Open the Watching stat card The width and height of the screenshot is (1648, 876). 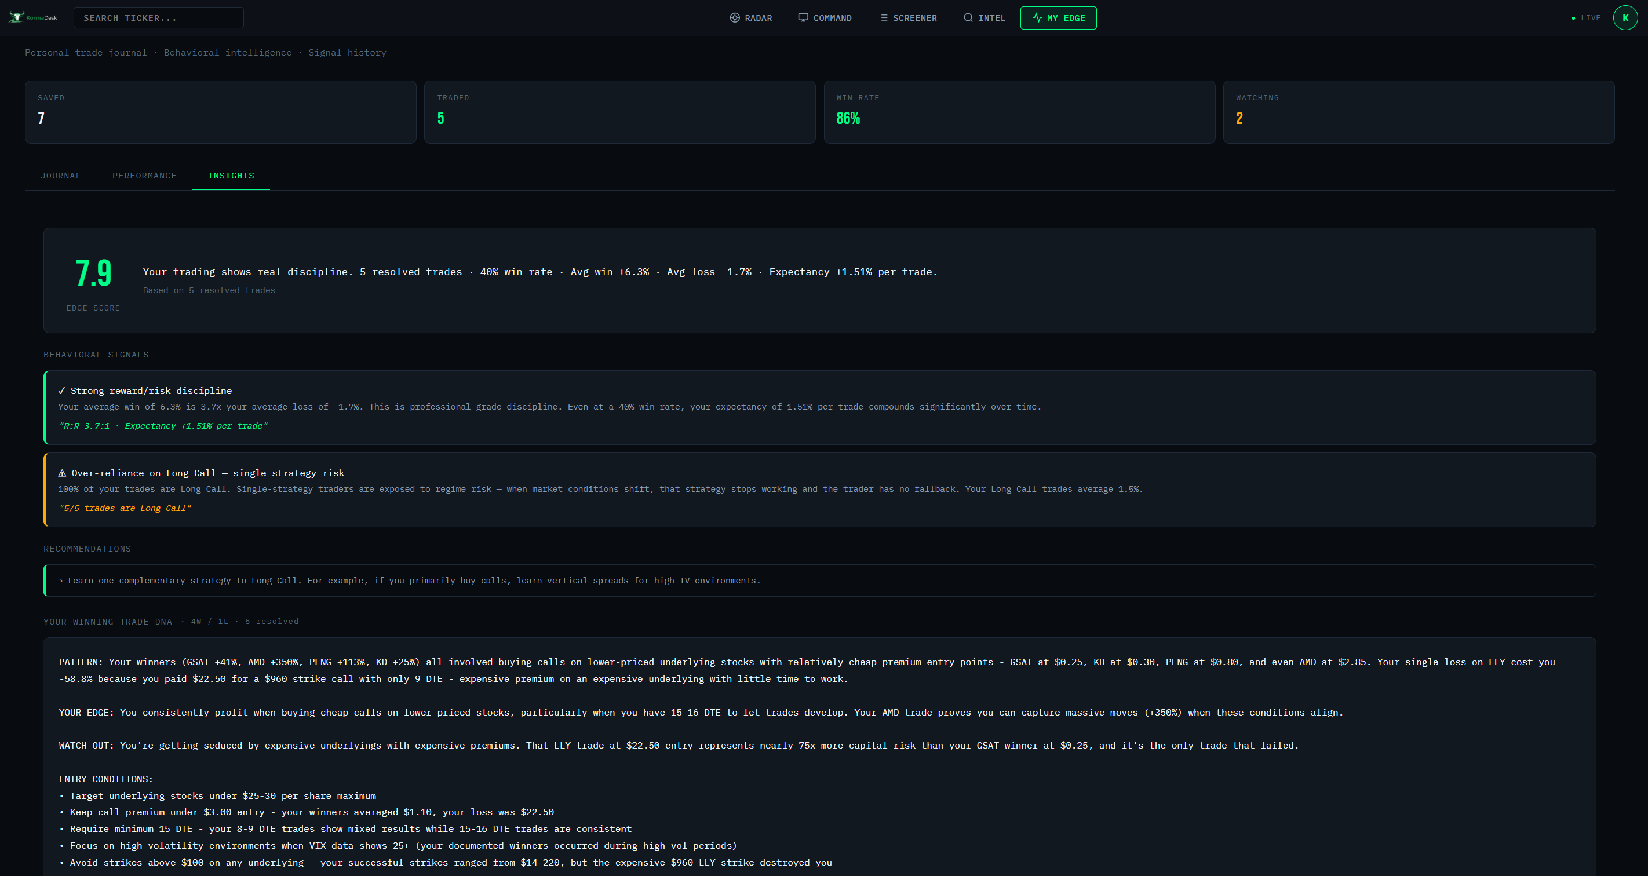1419,112
